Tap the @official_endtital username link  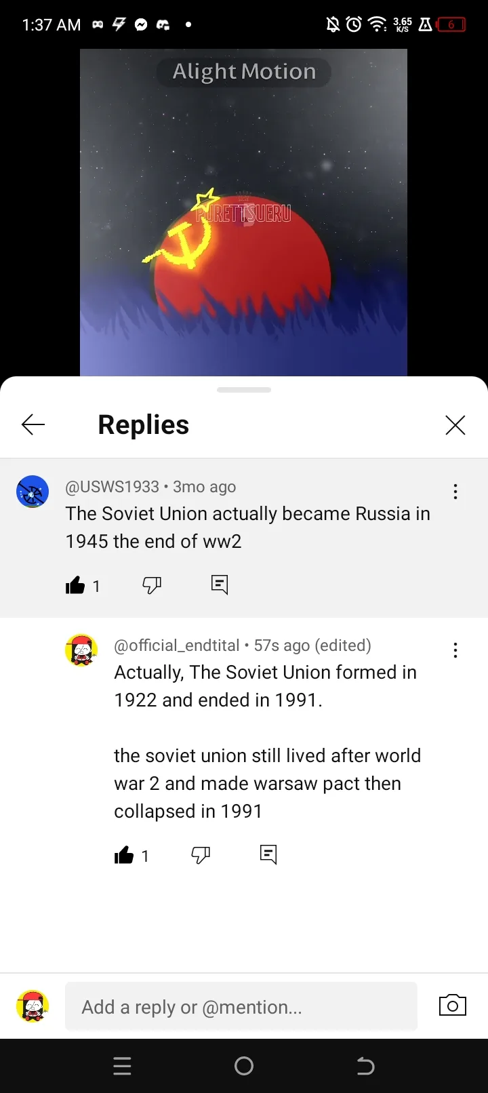click(x=177, y=645)
